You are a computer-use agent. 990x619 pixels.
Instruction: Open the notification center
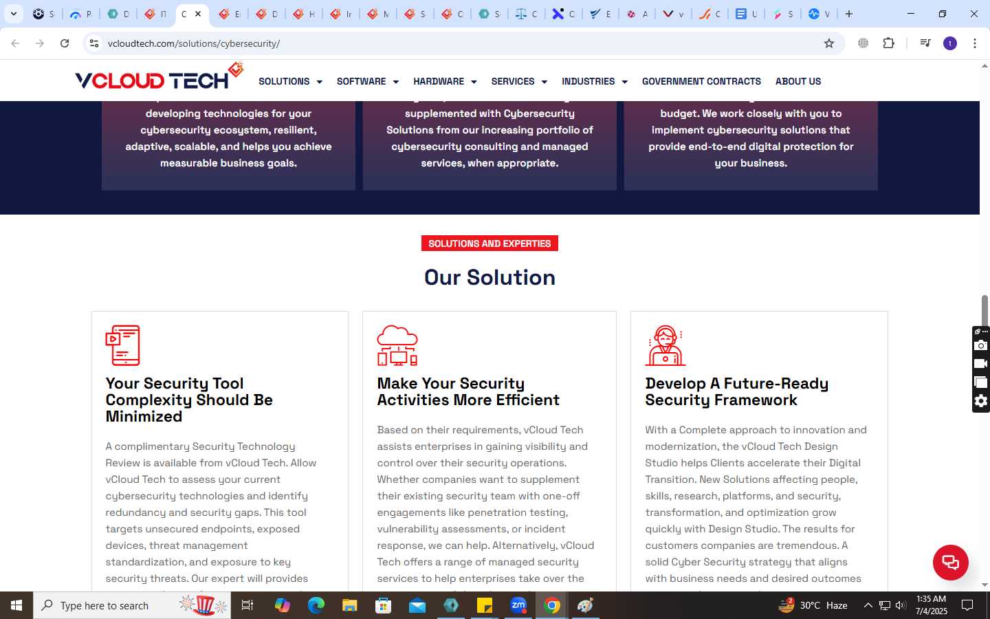tap(967, 605)
